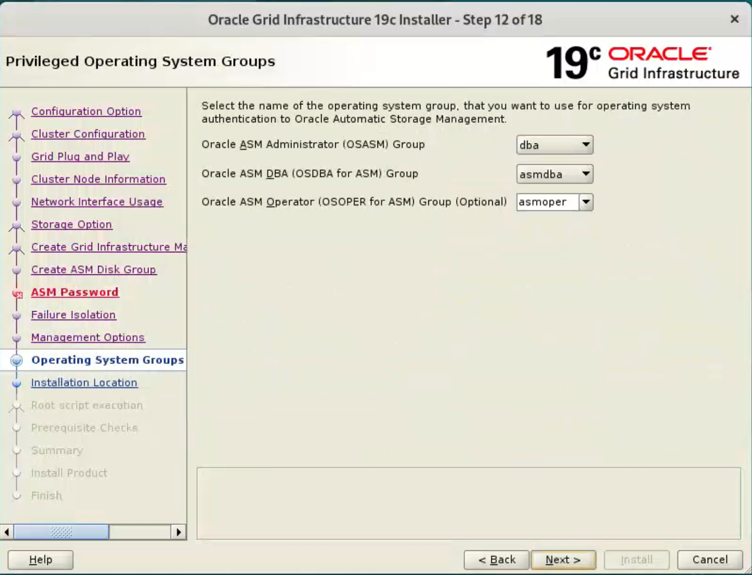Viewport: 752px width, 575px height.
Task: Click the Storage Option step marker icon
Action: (x=17, y=227)
